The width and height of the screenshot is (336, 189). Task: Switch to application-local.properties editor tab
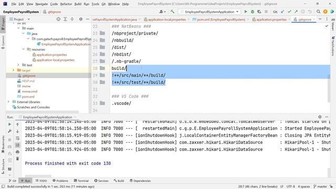click(167, 19)
